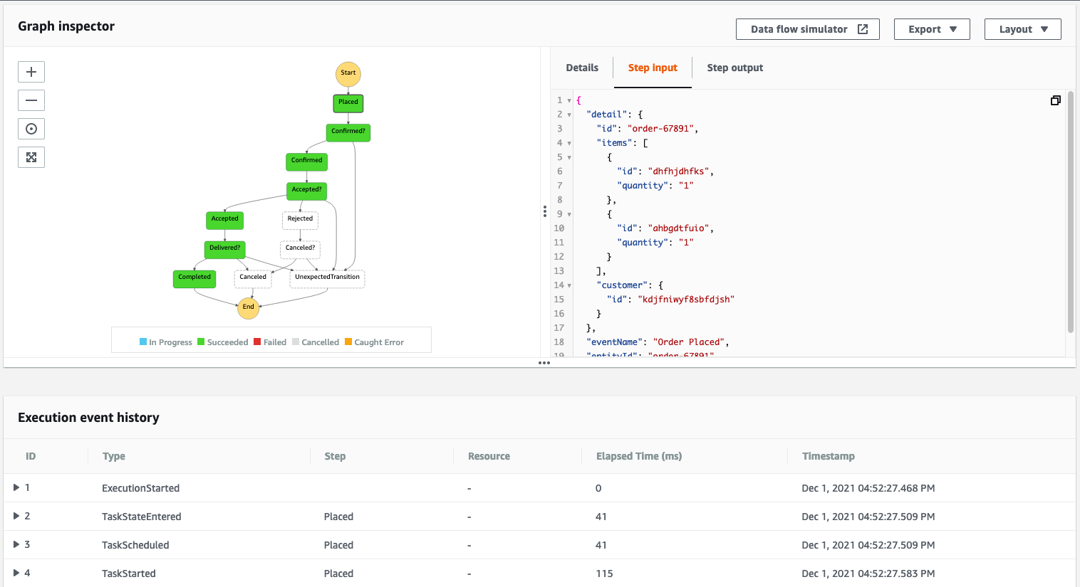Center the graph with the target icon
The width and height of the screenshot is (1080, 587).
[x=31, y=128]
